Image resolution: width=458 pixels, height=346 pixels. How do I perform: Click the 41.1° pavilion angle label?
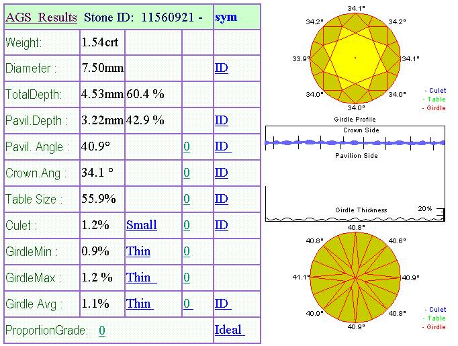[301, 277]
